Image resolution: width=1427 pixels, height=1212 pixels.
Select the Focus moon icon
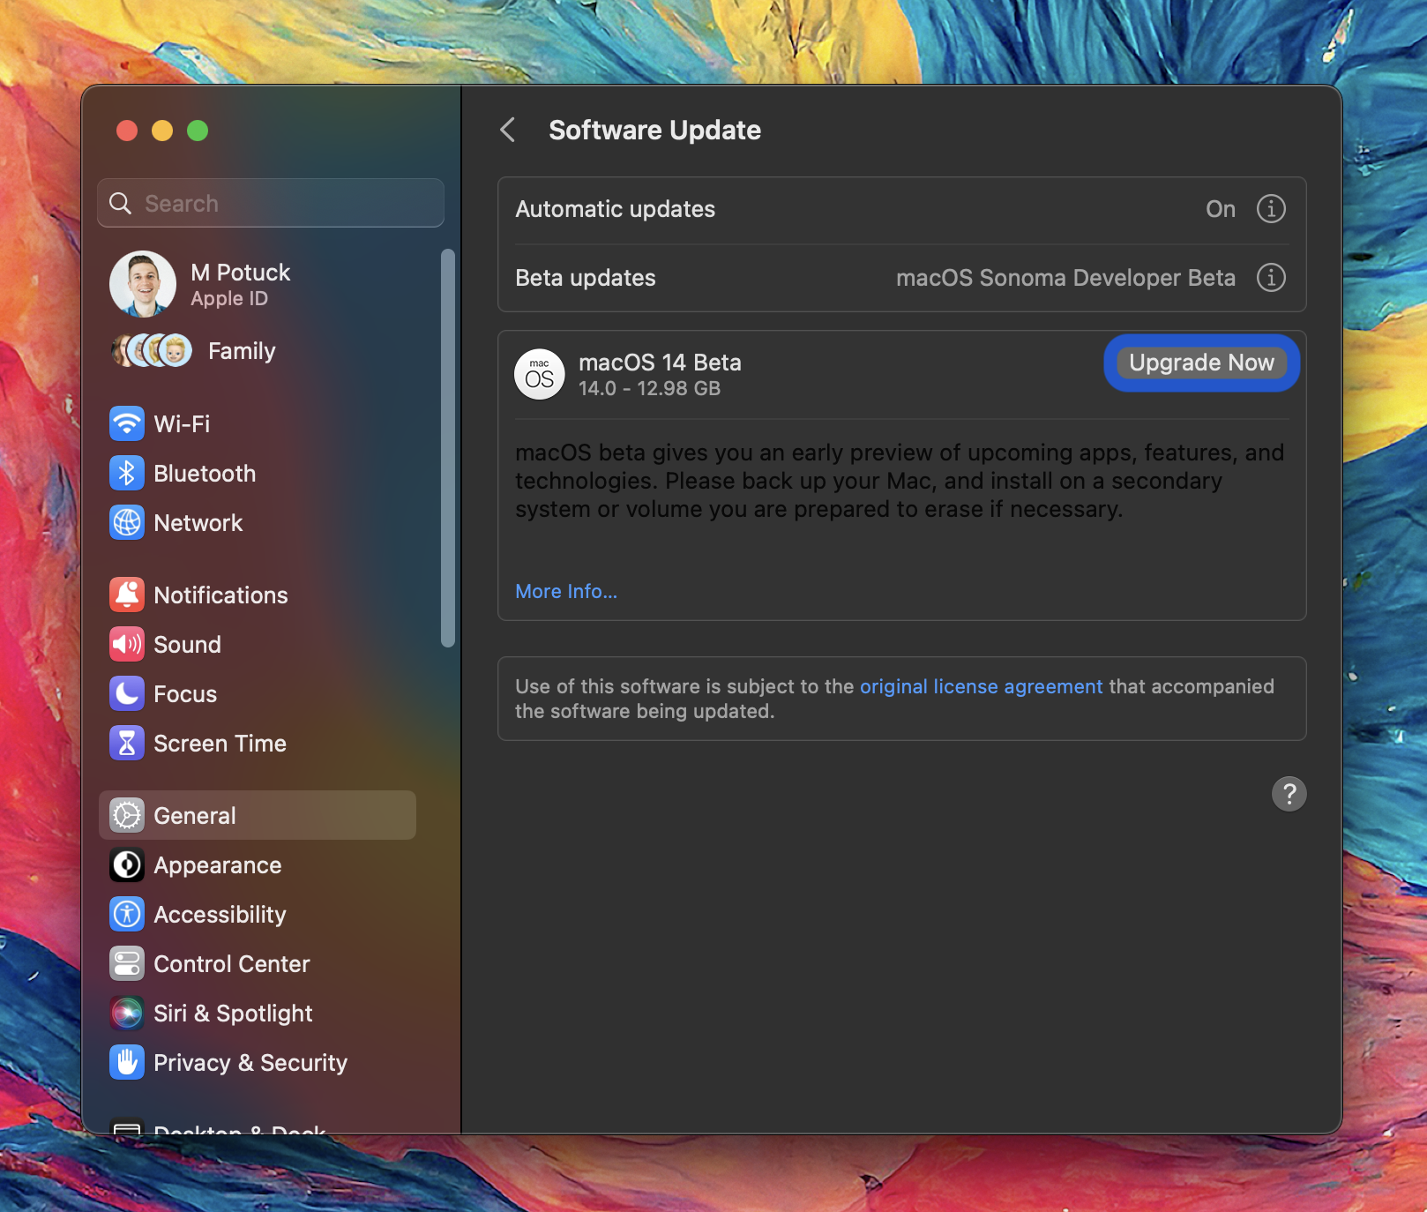coord(127,693)
